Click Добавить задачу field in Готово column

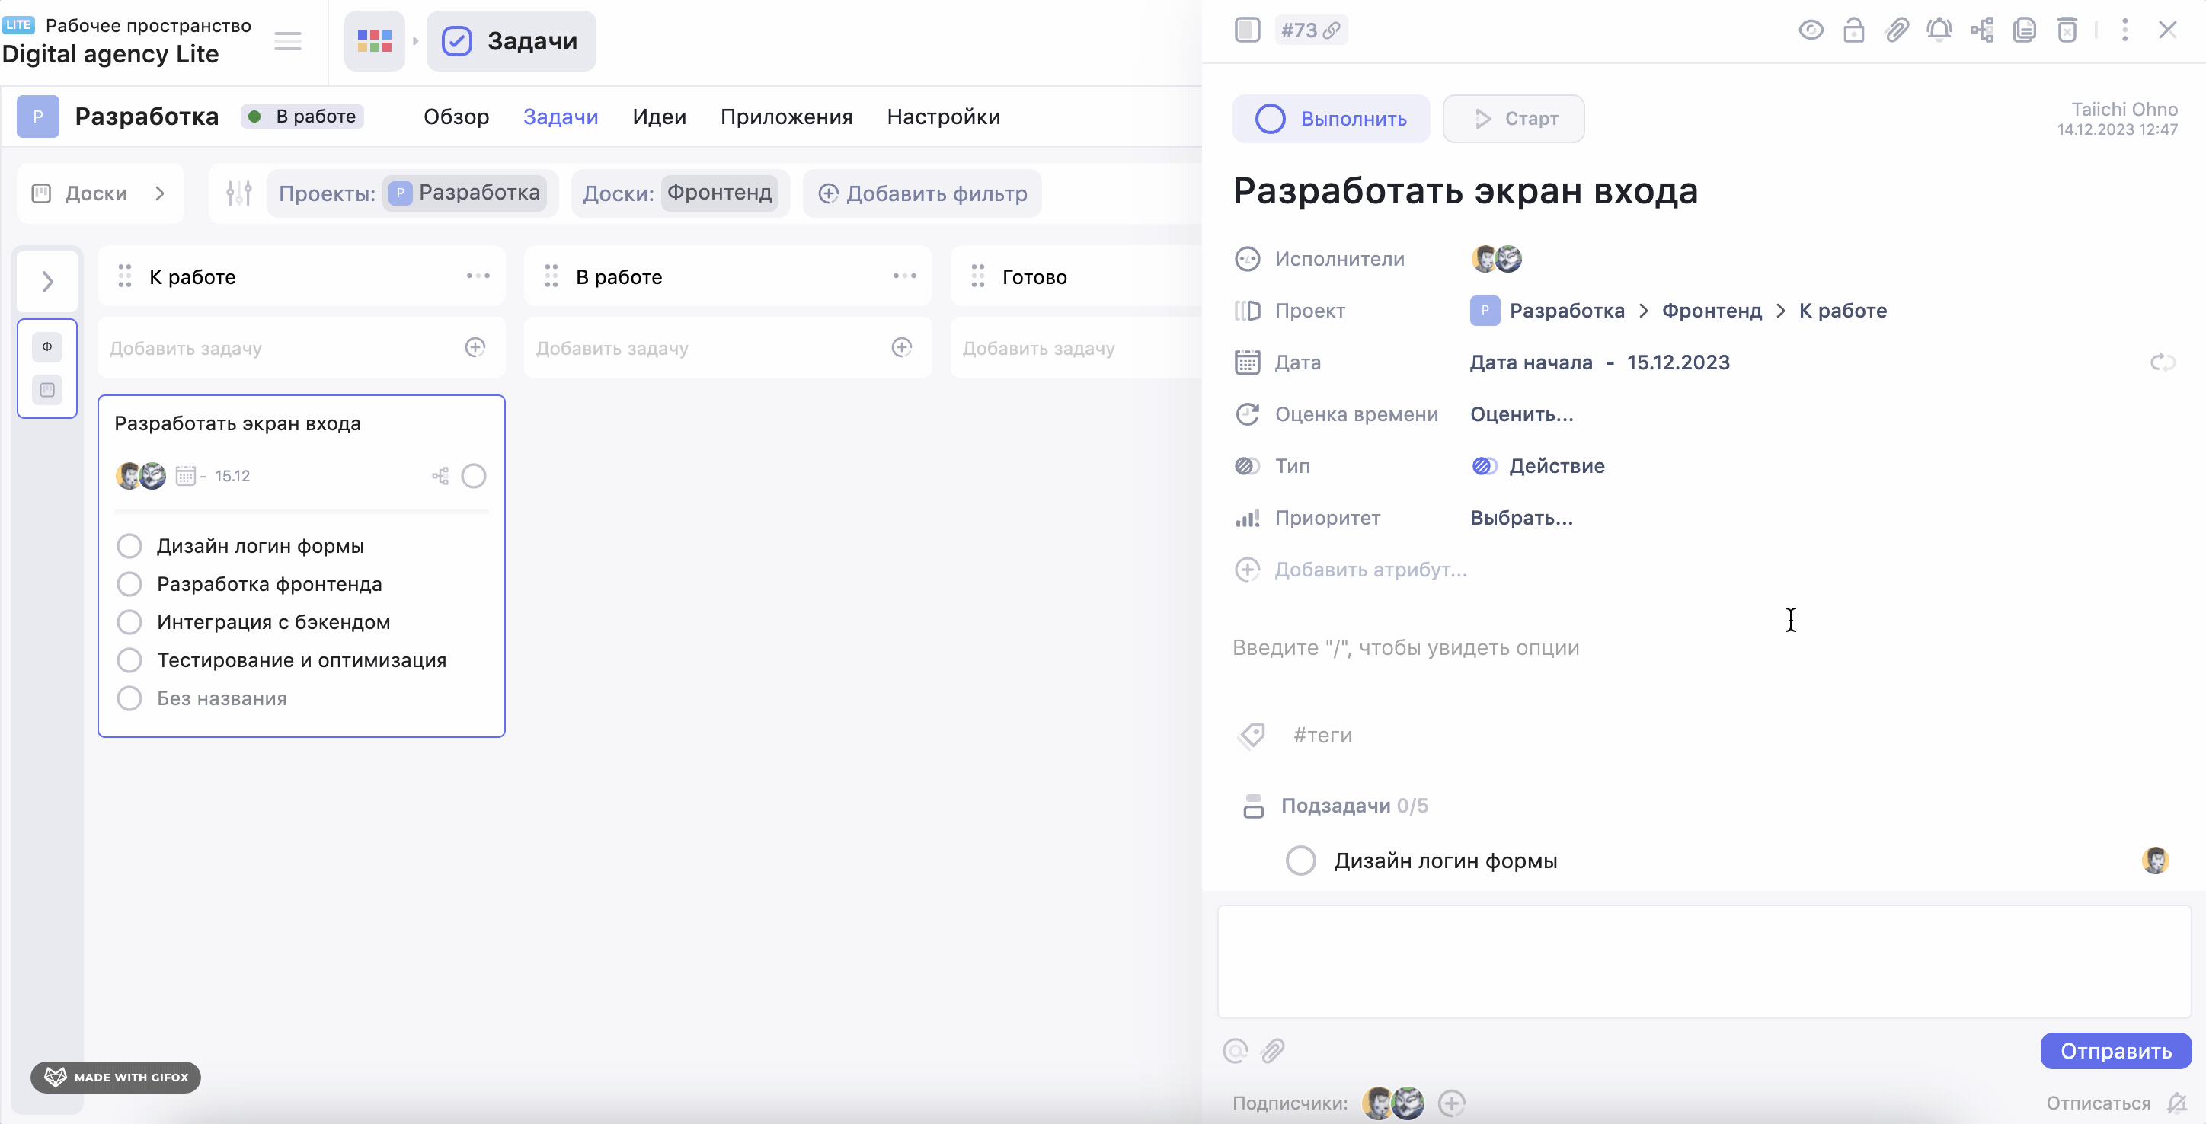1075,349
